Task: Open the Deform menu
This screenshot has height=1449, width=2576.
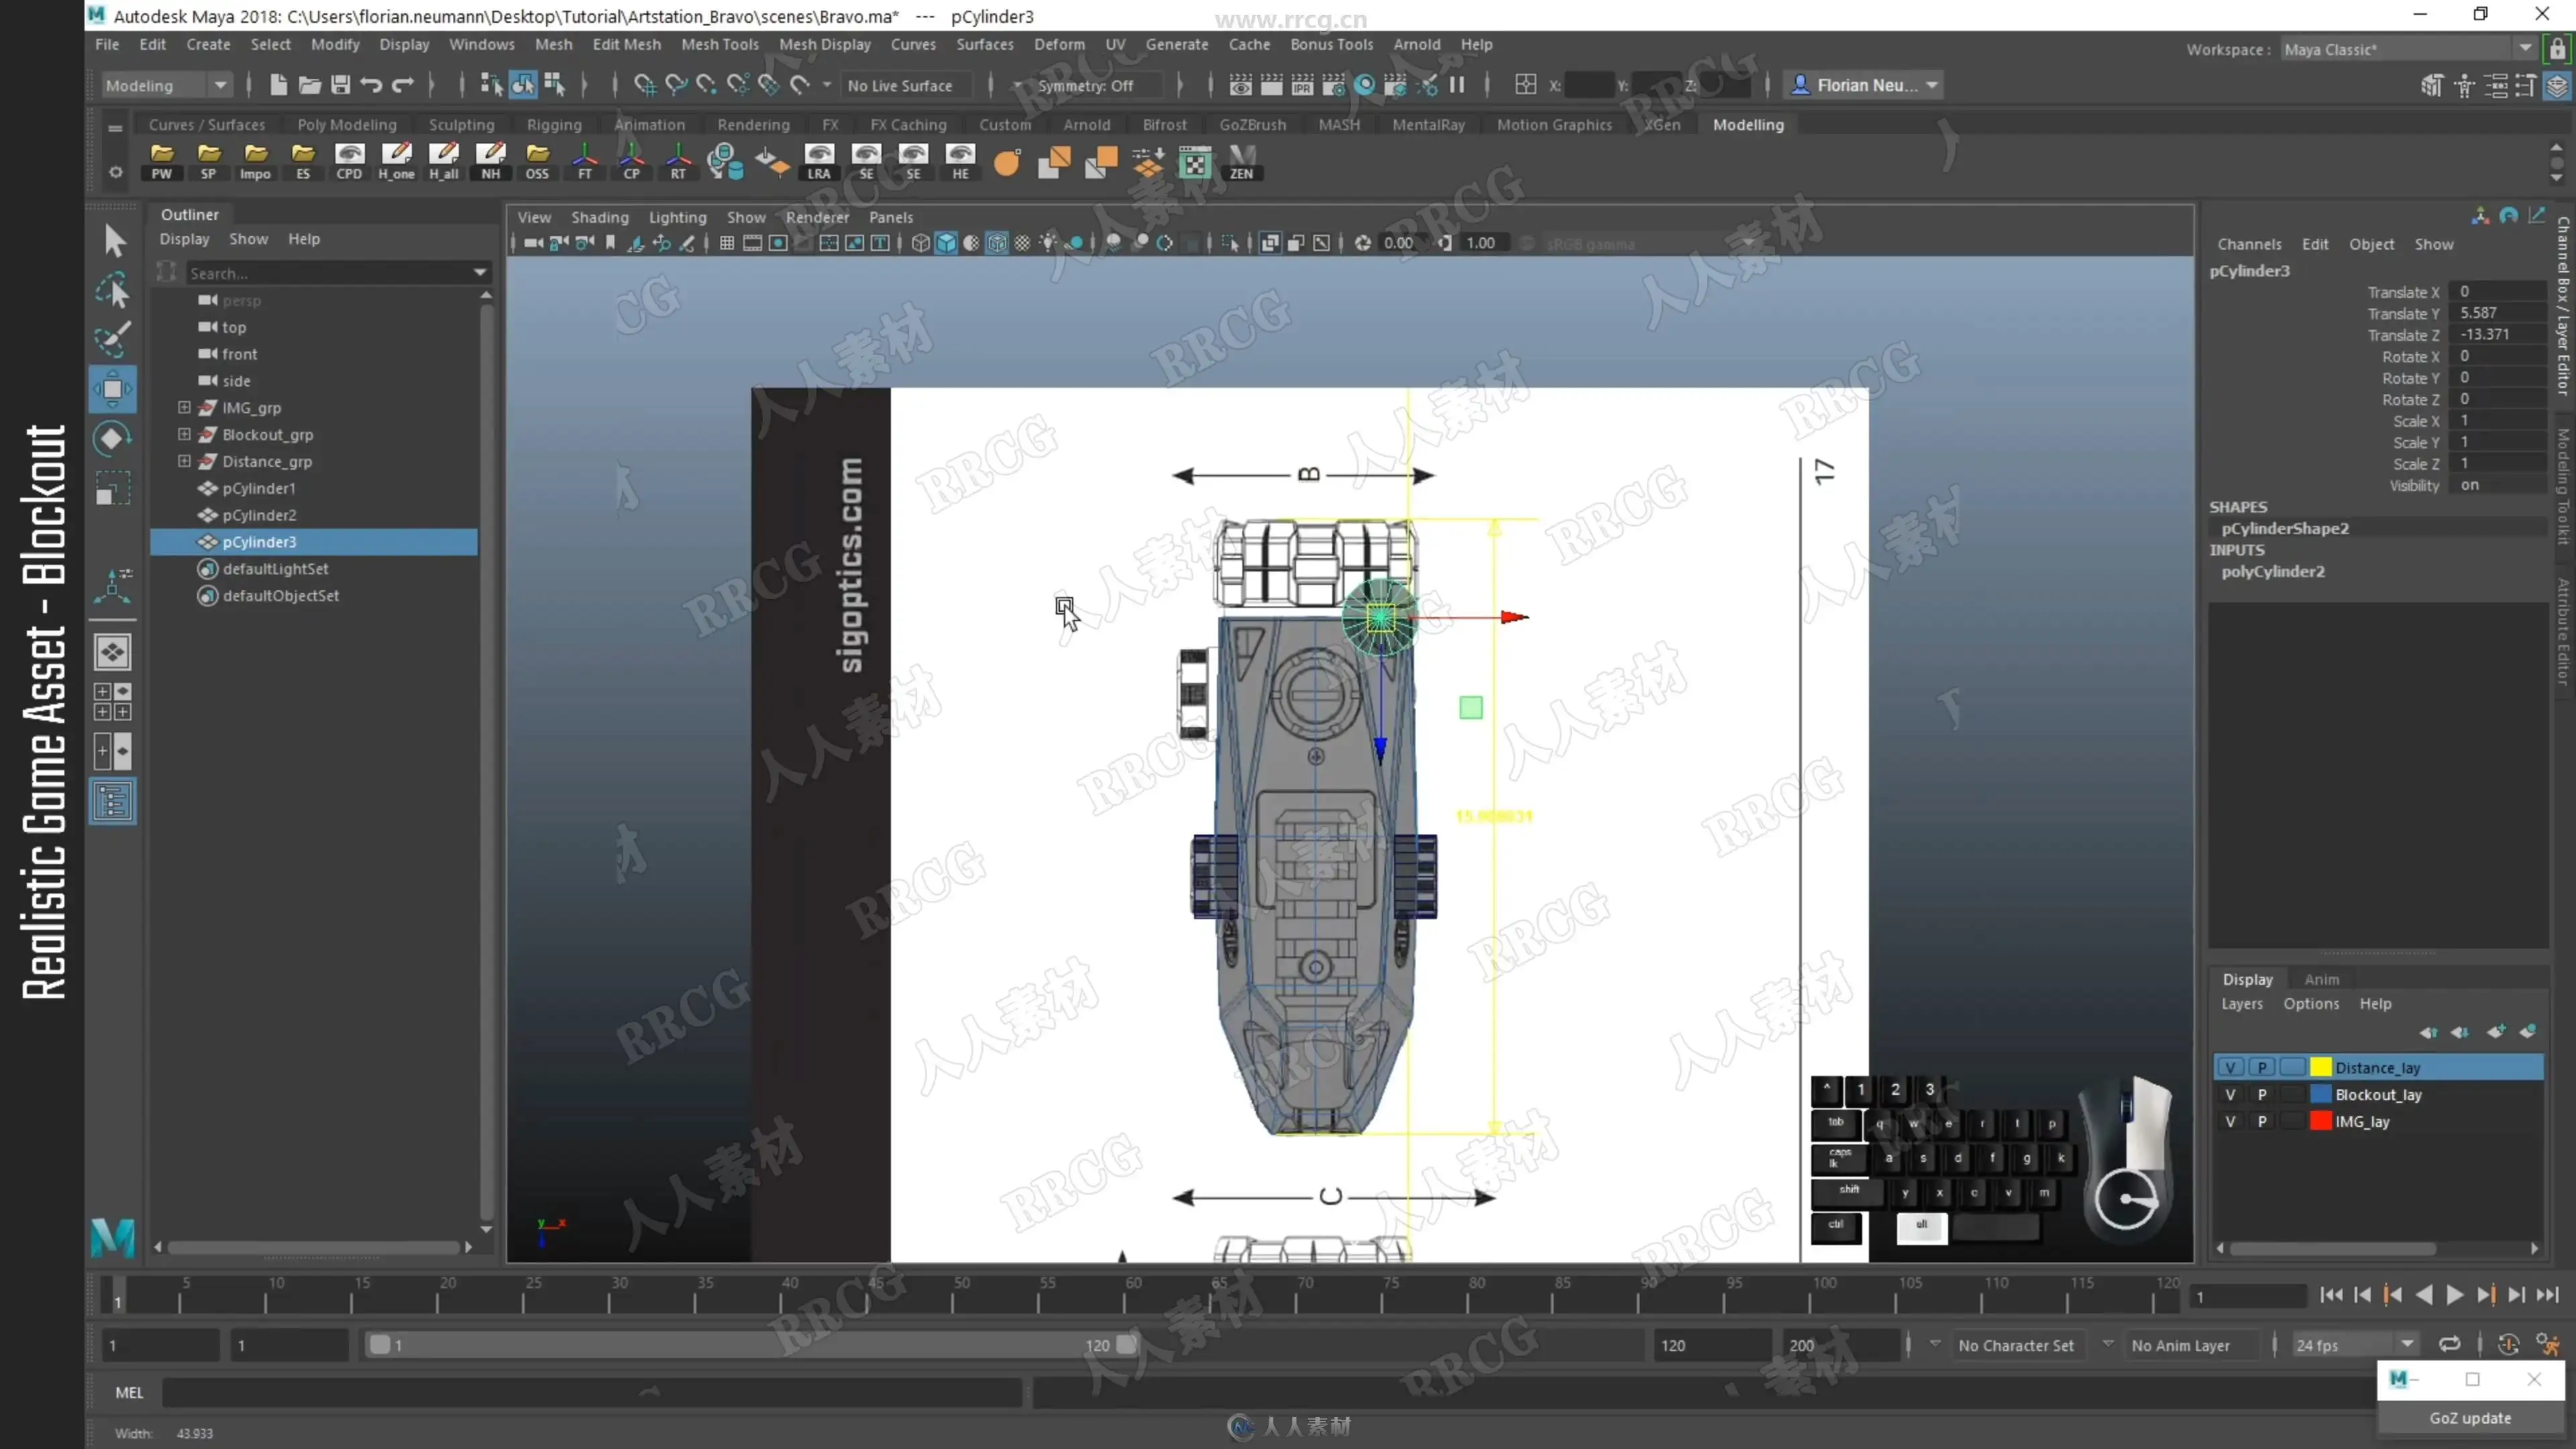Action: point(1059,44)
